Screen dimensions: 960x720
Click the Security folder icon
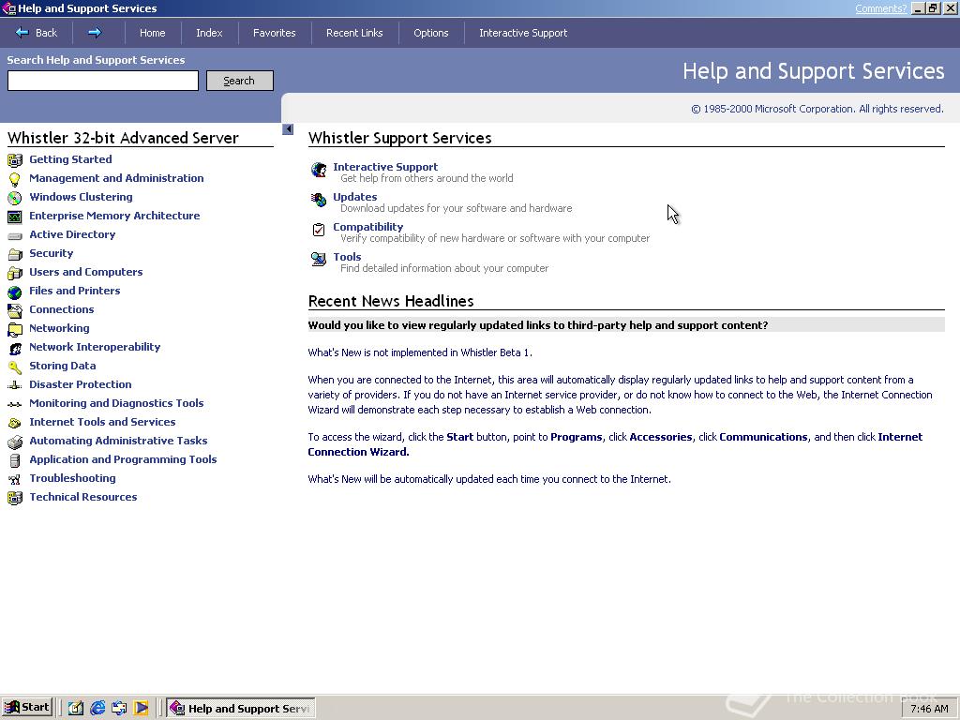click(15, 254)
